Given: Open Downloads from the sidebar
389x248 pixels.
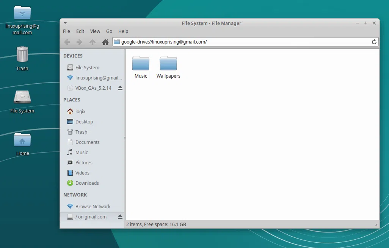Looking at the screenshot, I should pyautogui.click(x=86, y=183).
